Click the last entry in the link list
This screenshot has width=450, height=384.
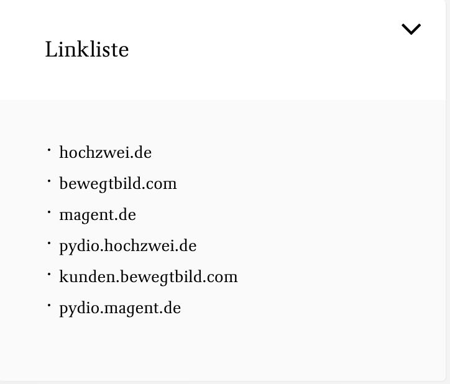pos(120,308)
